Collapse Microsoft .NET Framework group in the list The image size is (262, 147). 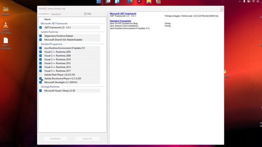54,24
